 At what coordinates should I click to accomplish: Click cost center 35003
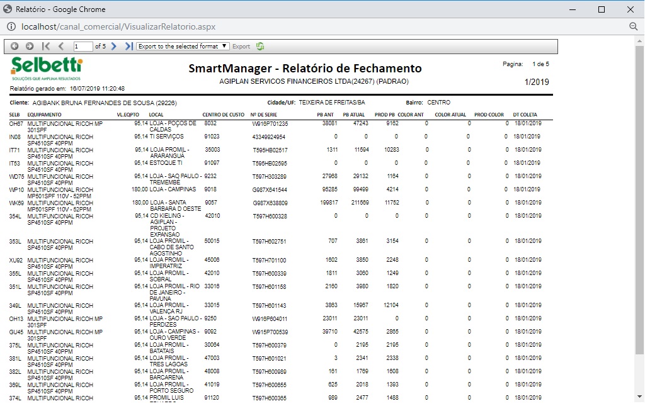pos(213,150)
